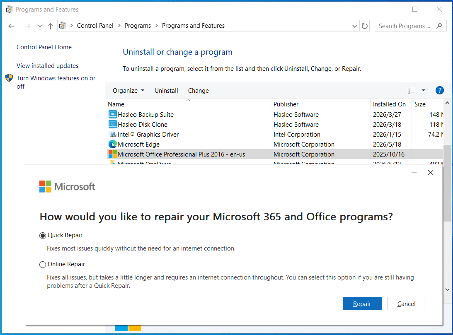The image size is (453, 335).
Task: Select Intel Graphics Driver icon
Action: pos(112,135)
